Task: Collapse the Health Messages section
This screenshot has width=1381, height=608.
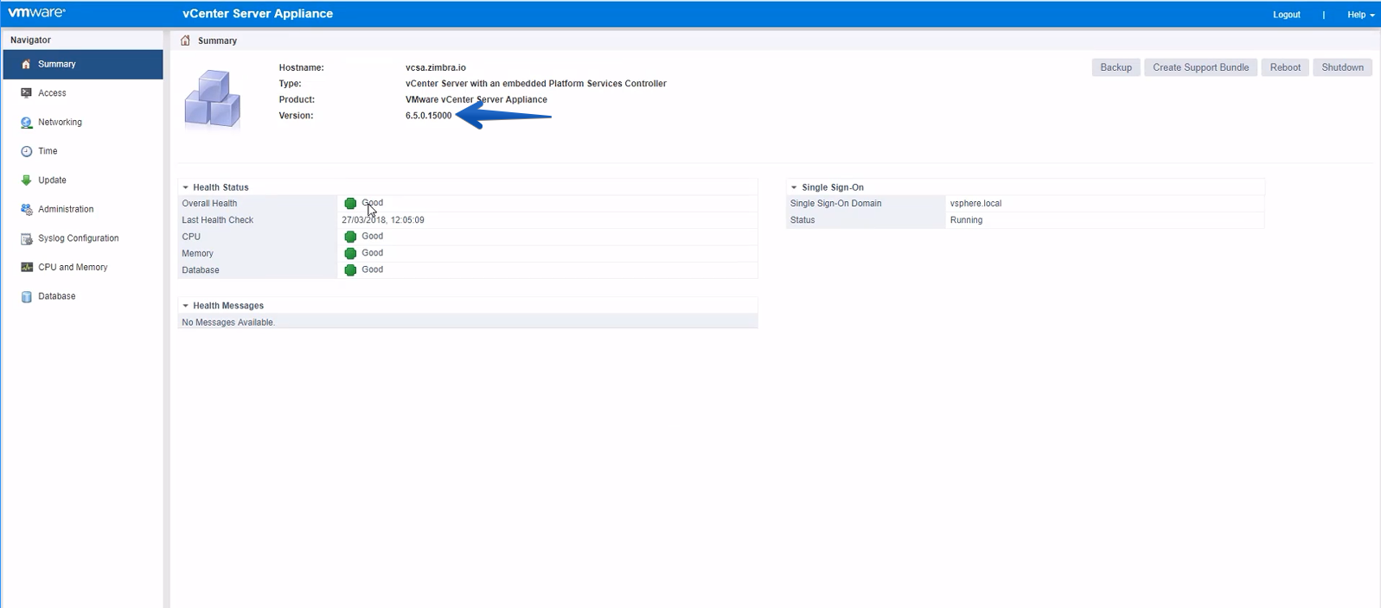Action: [x=186, y=306]
